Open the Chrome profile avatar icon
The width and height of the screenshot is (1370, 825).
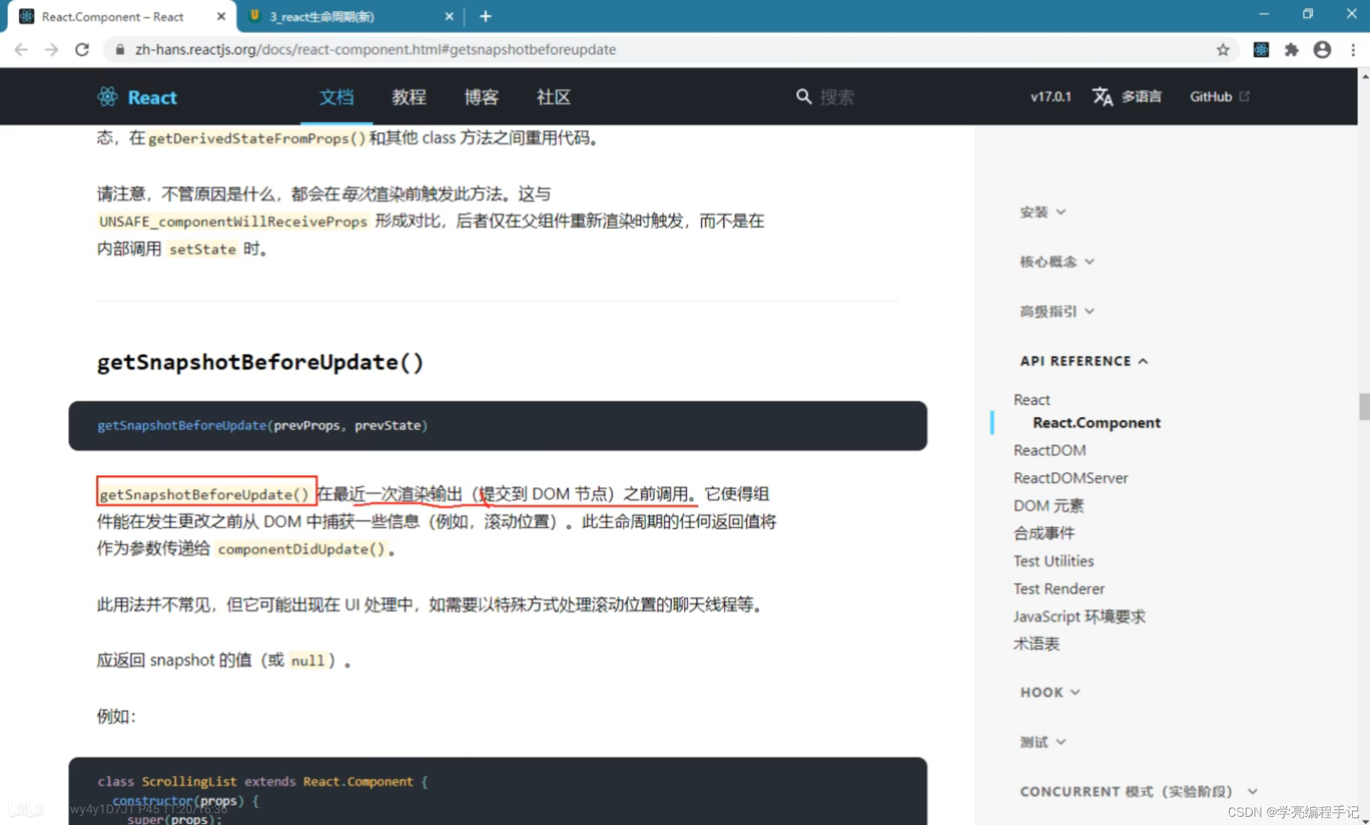[x=1322, y=49]
